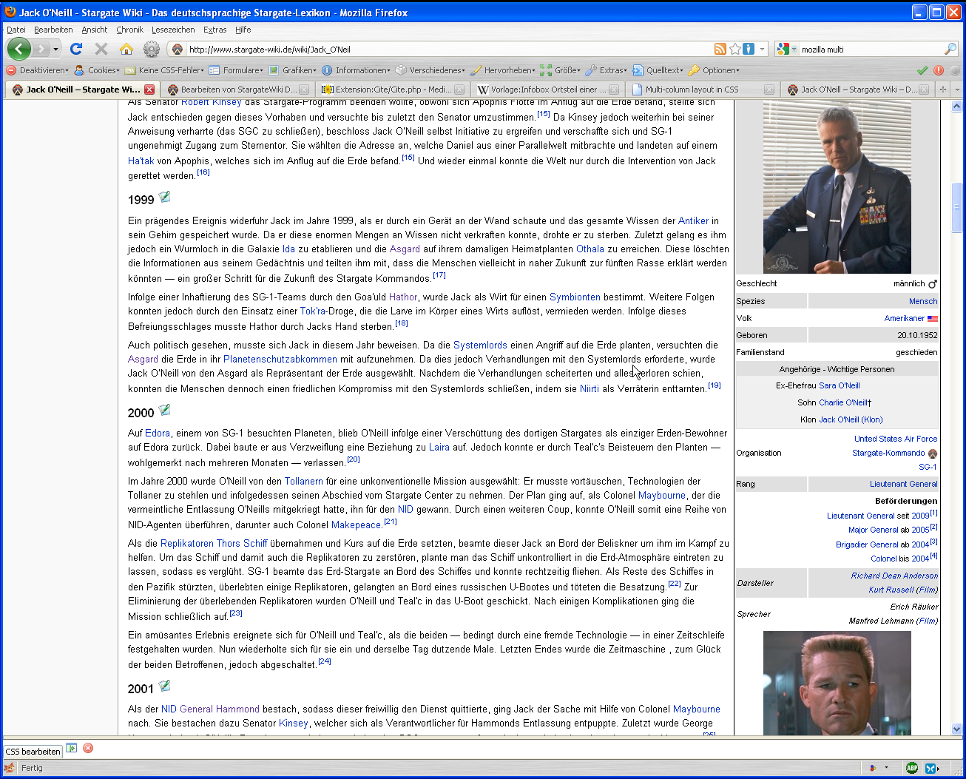
Task: Open the Systemlords article link
Action: click(480, 345)
